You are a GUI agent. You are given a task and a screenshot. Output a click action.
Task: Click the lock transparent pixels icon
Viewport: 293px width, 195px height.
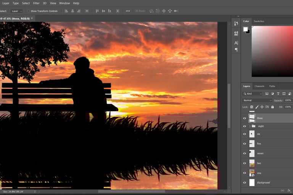252,107
